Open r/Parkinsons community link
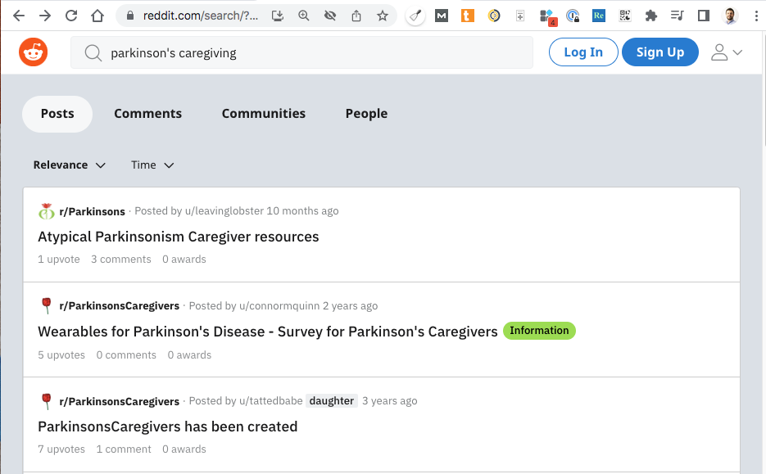 [x=93, y=211]
